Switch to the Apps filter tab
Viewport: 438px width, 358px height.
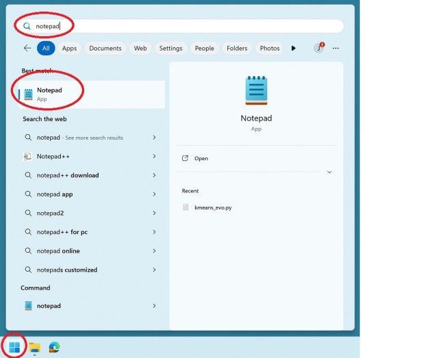[69, 49]
